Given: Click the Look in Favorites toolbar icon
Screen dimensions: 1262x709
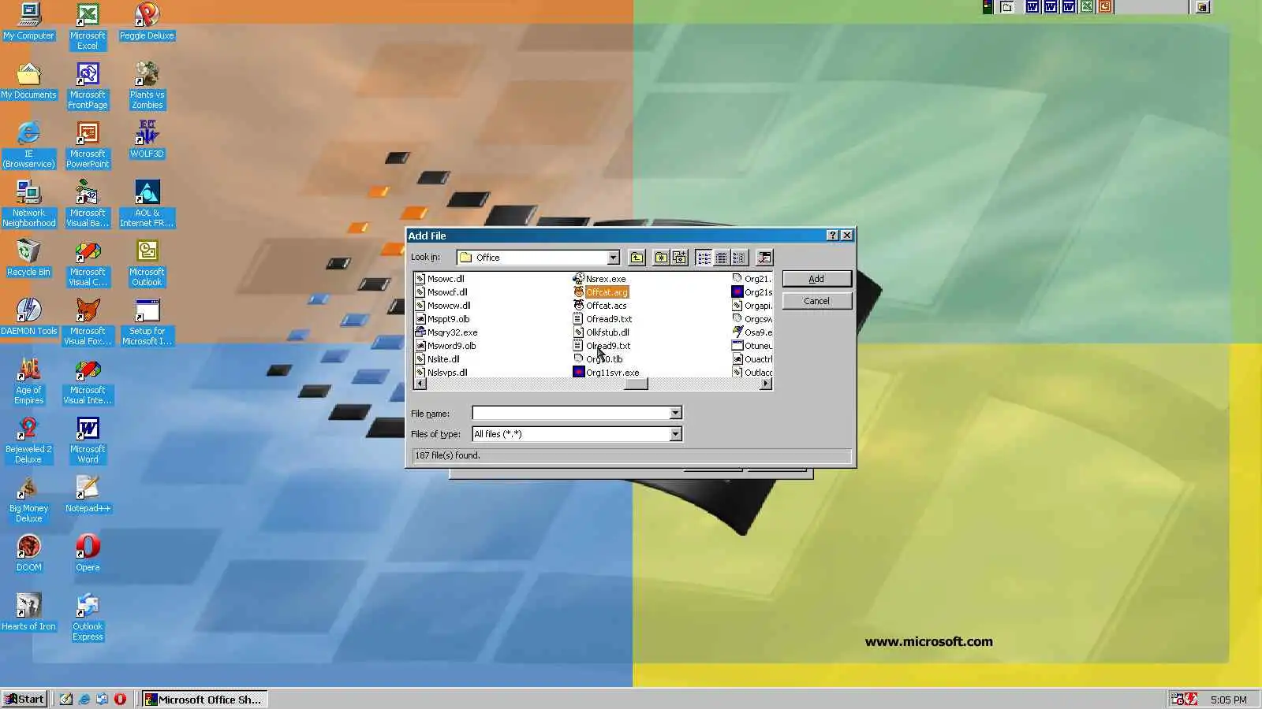Looking at the screenshot, I should (661, 258).
